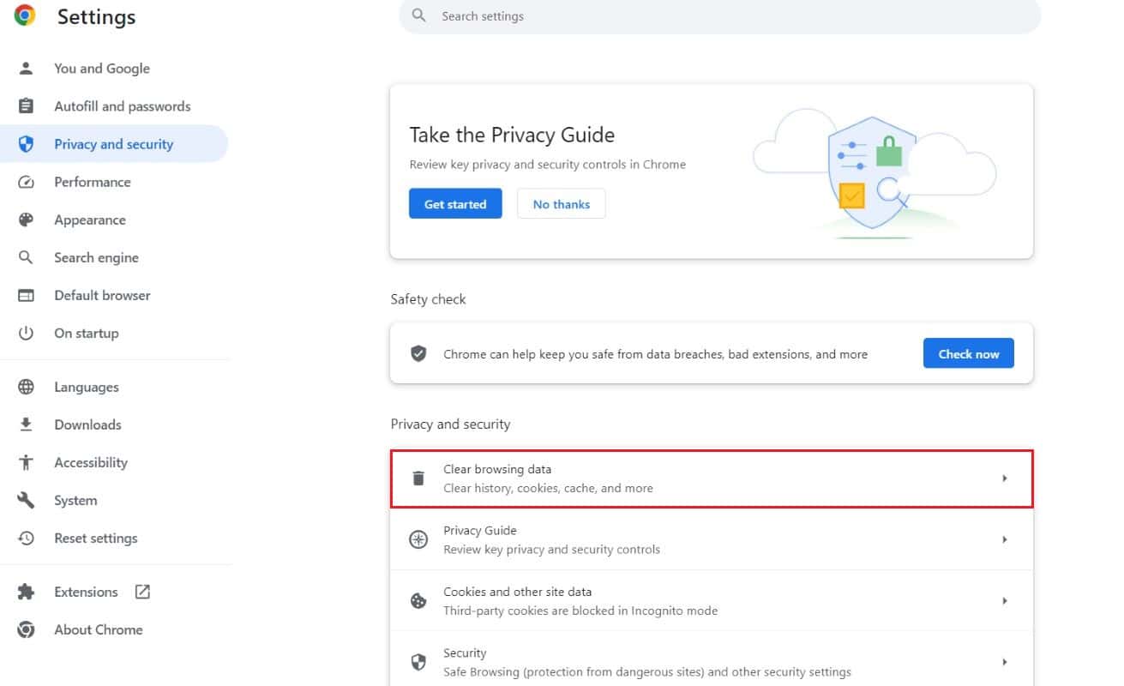Screen dimensions: 1124x686
Task: Open Languages settings
Action: tap(87, 387)
